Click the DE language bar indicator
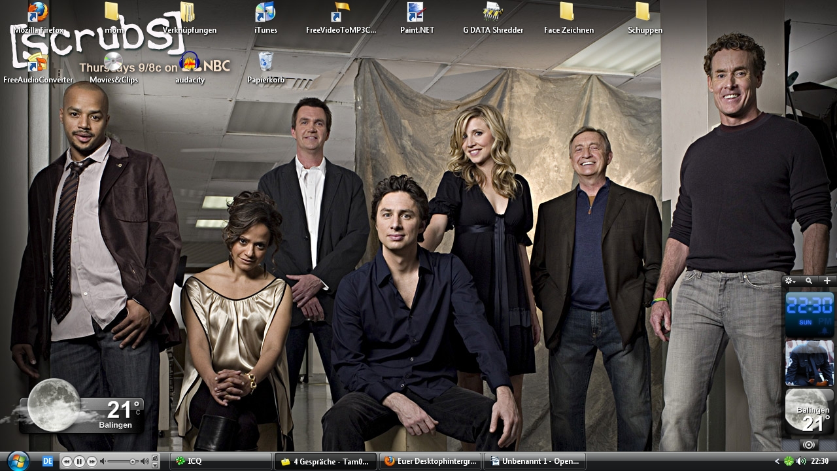 coord(48,461)
